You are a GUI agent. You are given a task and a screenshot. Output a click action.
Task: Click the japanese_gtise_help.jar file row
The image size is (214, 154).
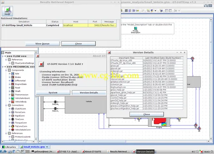[147, 92]
